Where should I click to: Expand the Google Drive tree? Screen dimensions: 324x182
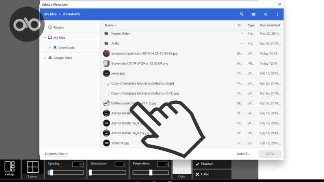pos(45,58)
